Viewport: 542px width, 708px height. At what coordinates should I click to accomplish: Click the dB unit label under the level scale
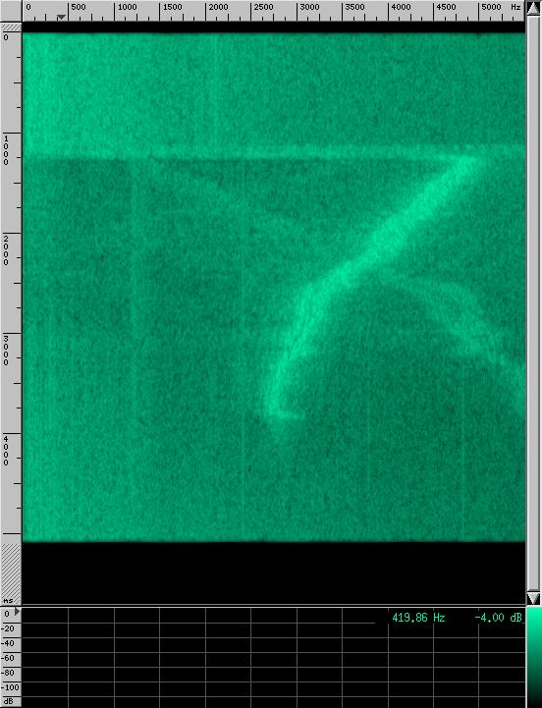click(x=8, y=702)
